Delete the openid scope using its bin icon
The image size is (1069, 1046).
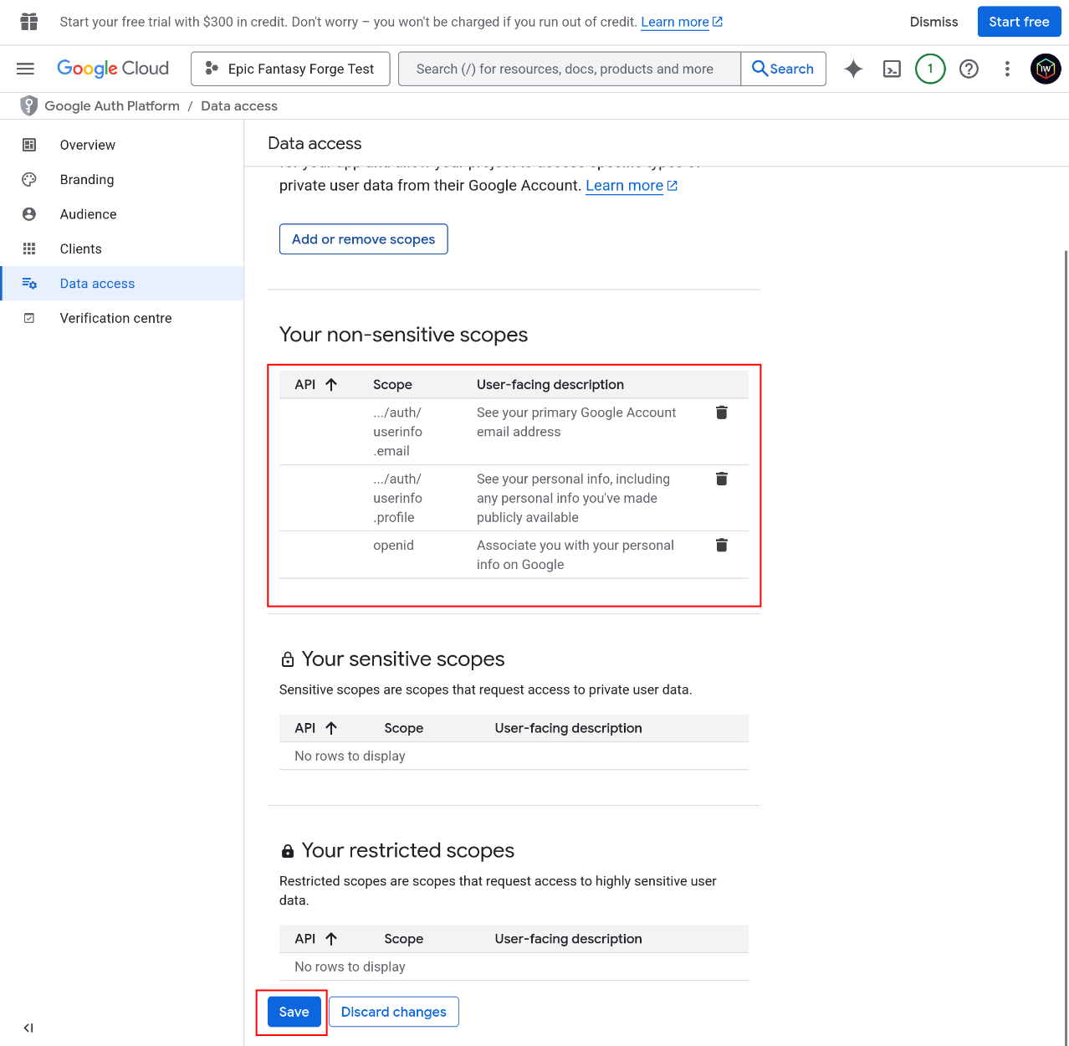tap(721, 545)
